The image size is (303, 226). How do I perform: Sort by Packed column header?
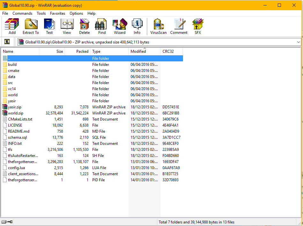coord(78,51)
